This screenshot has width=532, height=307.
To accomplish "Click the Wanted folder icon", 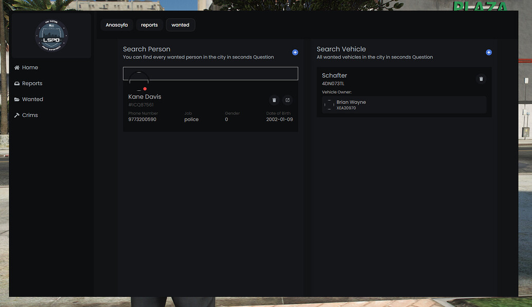I will click(16, 100).
